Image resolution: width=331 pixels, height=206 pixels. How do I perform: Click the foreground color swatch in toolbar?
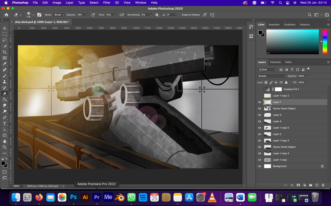point(3,163)
